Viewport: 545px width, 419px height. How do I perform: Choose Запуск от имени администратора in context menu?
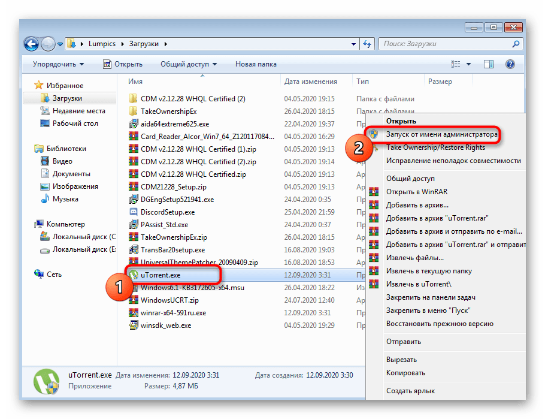pyautogui.click(x=441, y=134)
